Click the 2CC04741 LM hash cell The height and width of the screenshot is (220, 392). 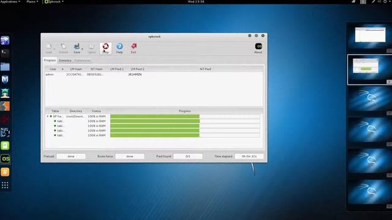73,75
